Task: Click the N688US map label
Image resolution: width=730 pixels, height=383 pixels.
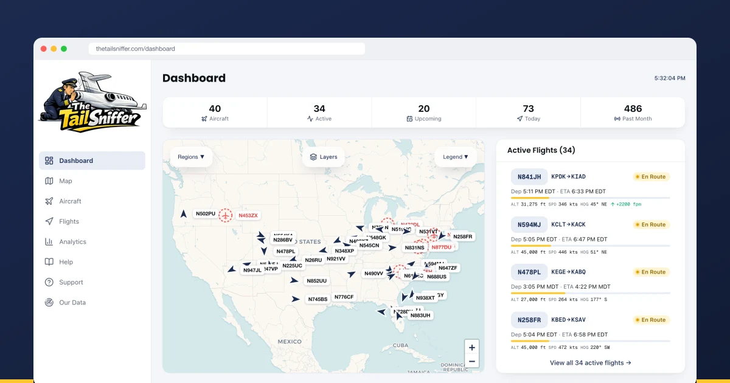Action: pyautogui.click(x=436, y=277)
